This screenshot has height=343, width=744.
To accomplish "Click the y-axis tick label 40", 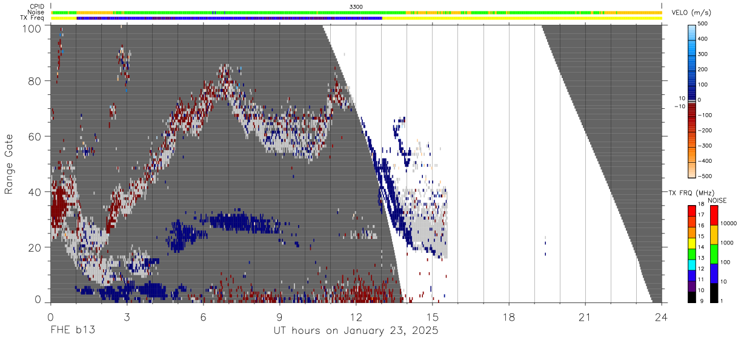I will pos(35,192).
